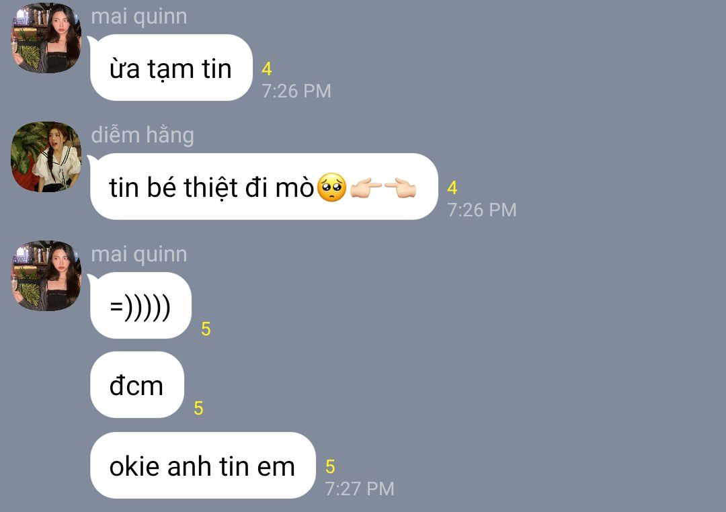Viewport: 726px width, 512px height.
Task: Open mai quinn's avatar beside the "=)))))" message
Action: coord(46,276)
